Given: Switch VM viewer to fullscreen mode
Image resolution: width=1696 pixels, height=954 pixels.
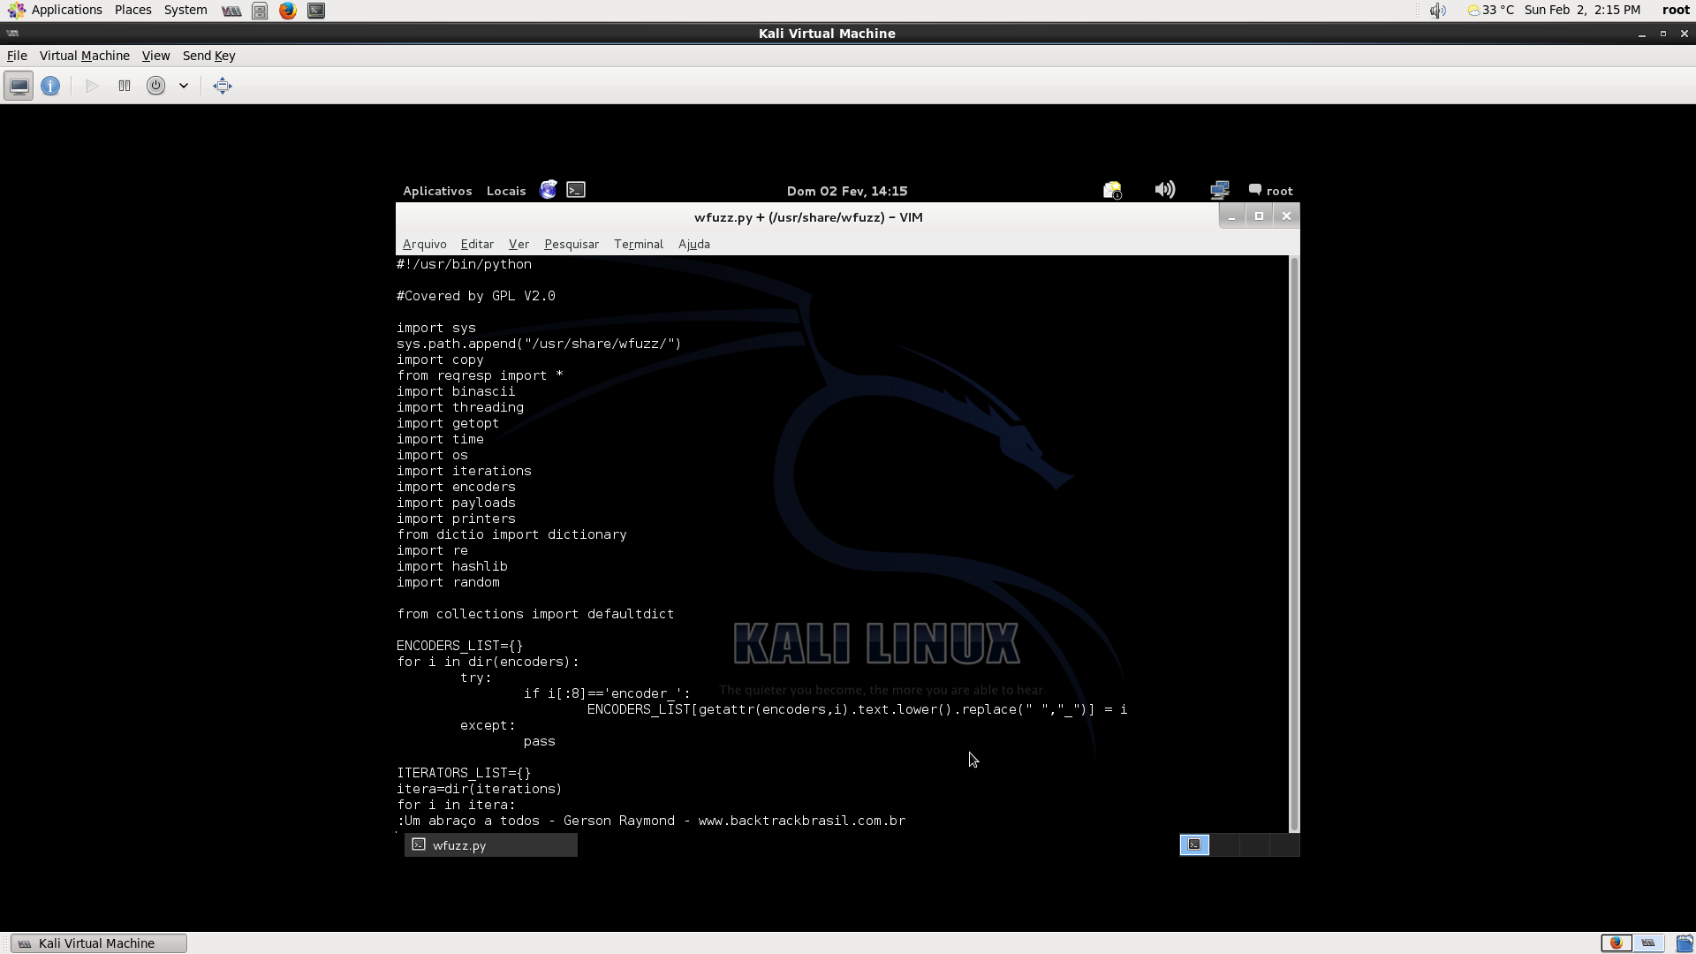Looking at the screenshot, I should tap(223, 86).
